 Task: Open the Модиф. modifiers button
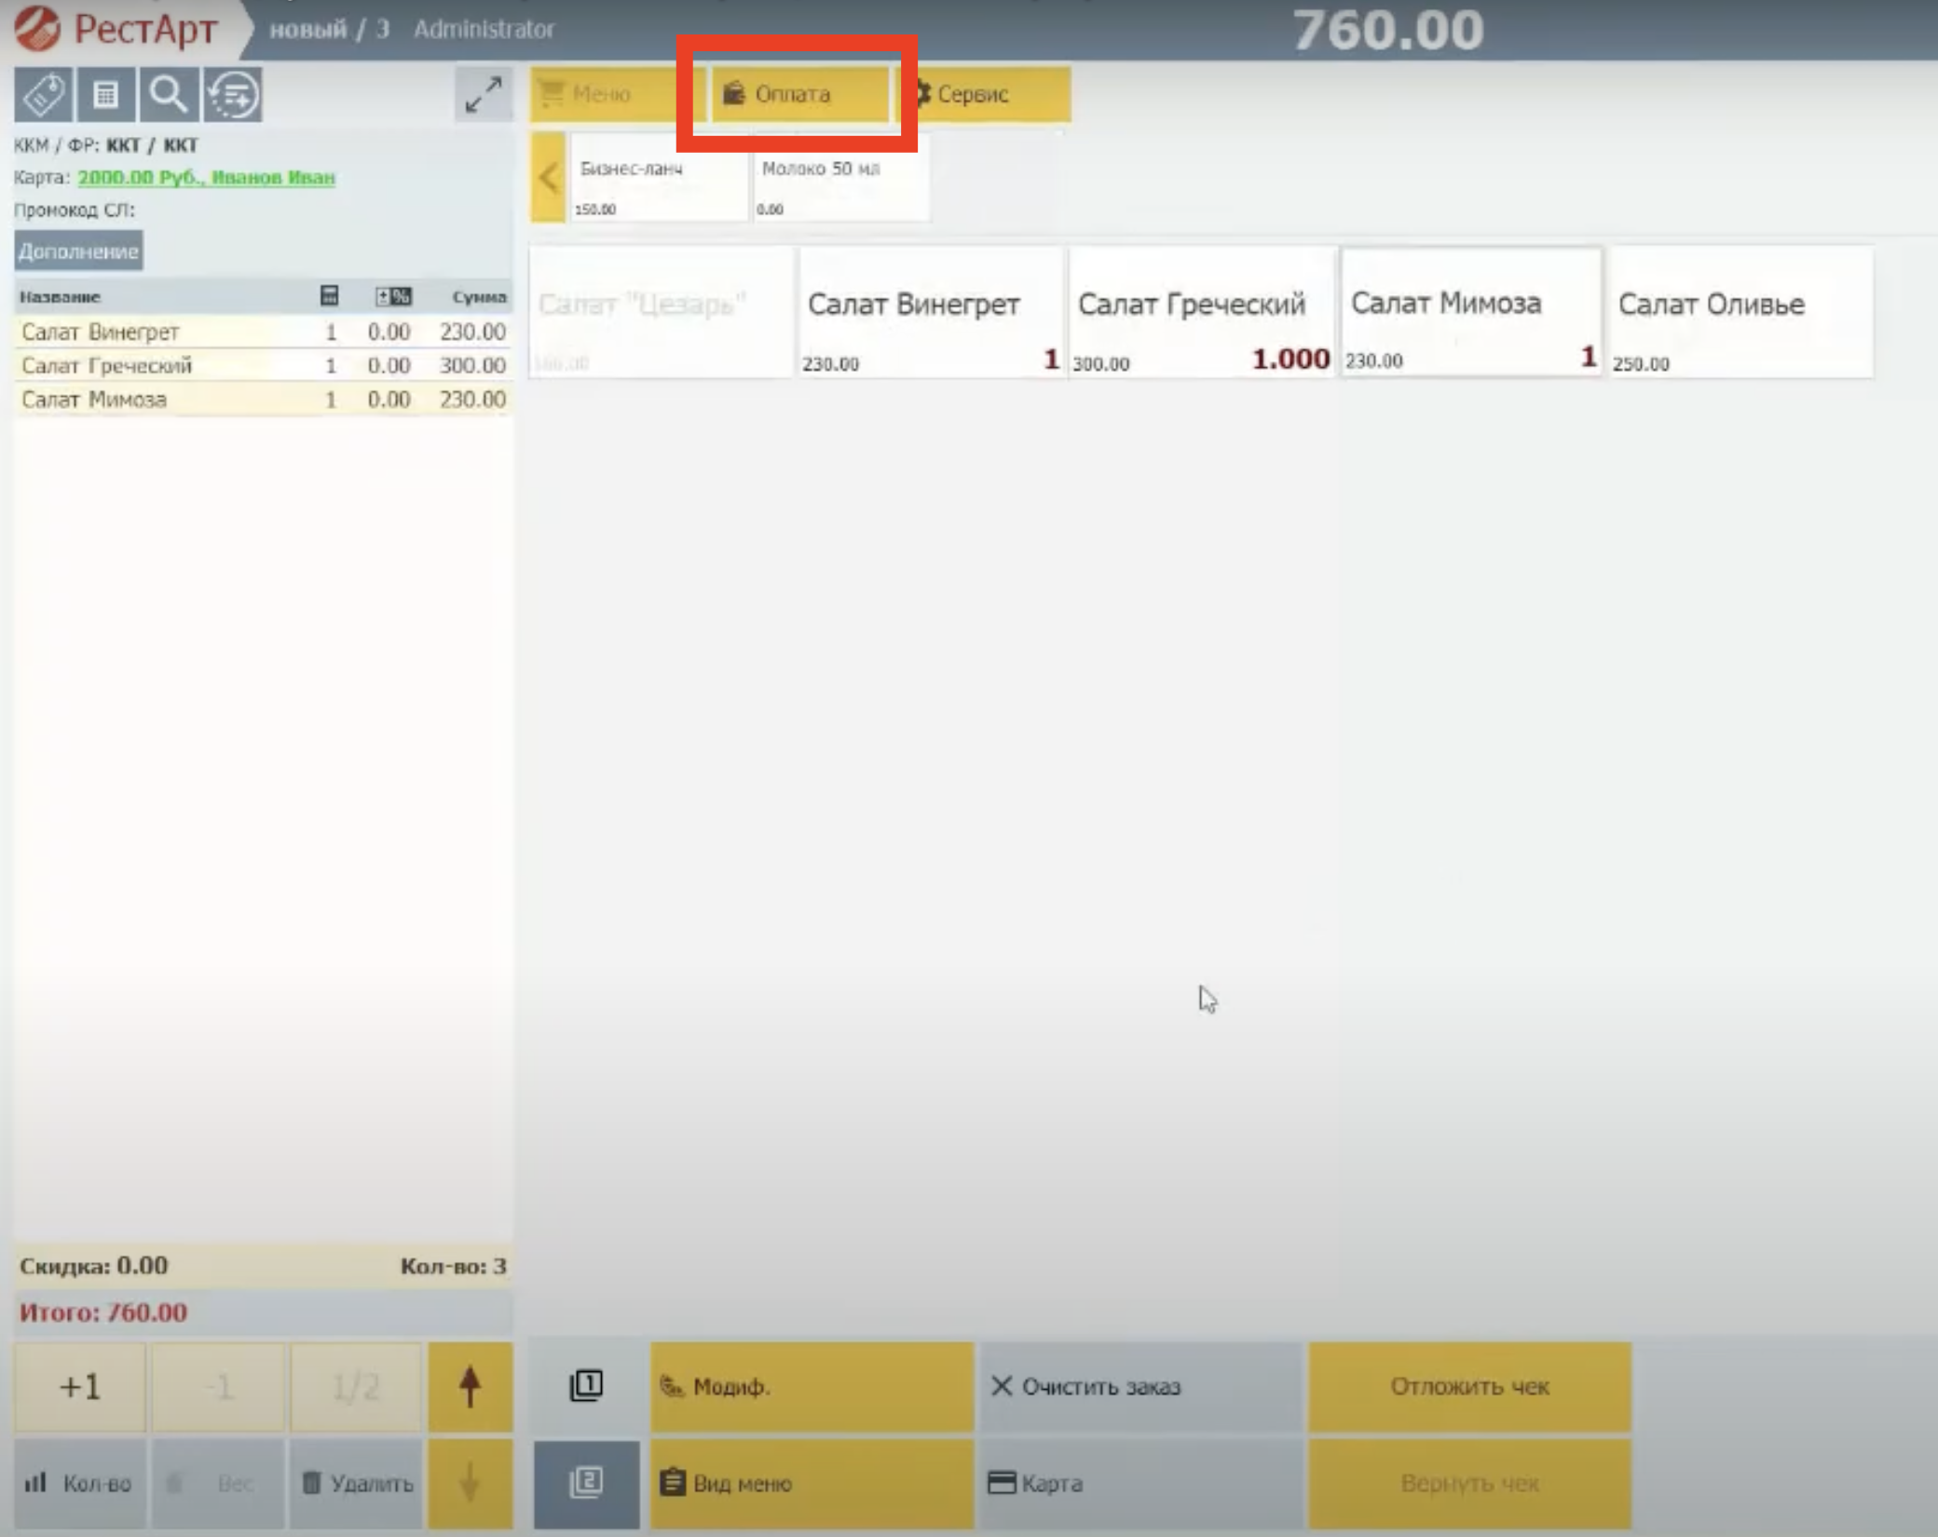pyautogui.click(x=812, y=1387)
